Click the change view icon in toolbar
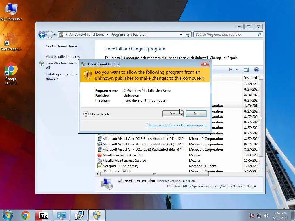295x221 pixels. (230, 70)
